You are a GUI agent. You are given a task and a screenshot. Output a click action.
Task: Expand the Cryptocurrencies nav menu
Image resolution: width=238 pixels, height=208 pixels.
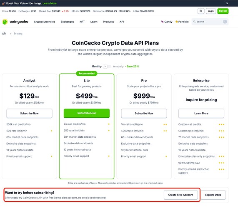(x=45, y=22)
